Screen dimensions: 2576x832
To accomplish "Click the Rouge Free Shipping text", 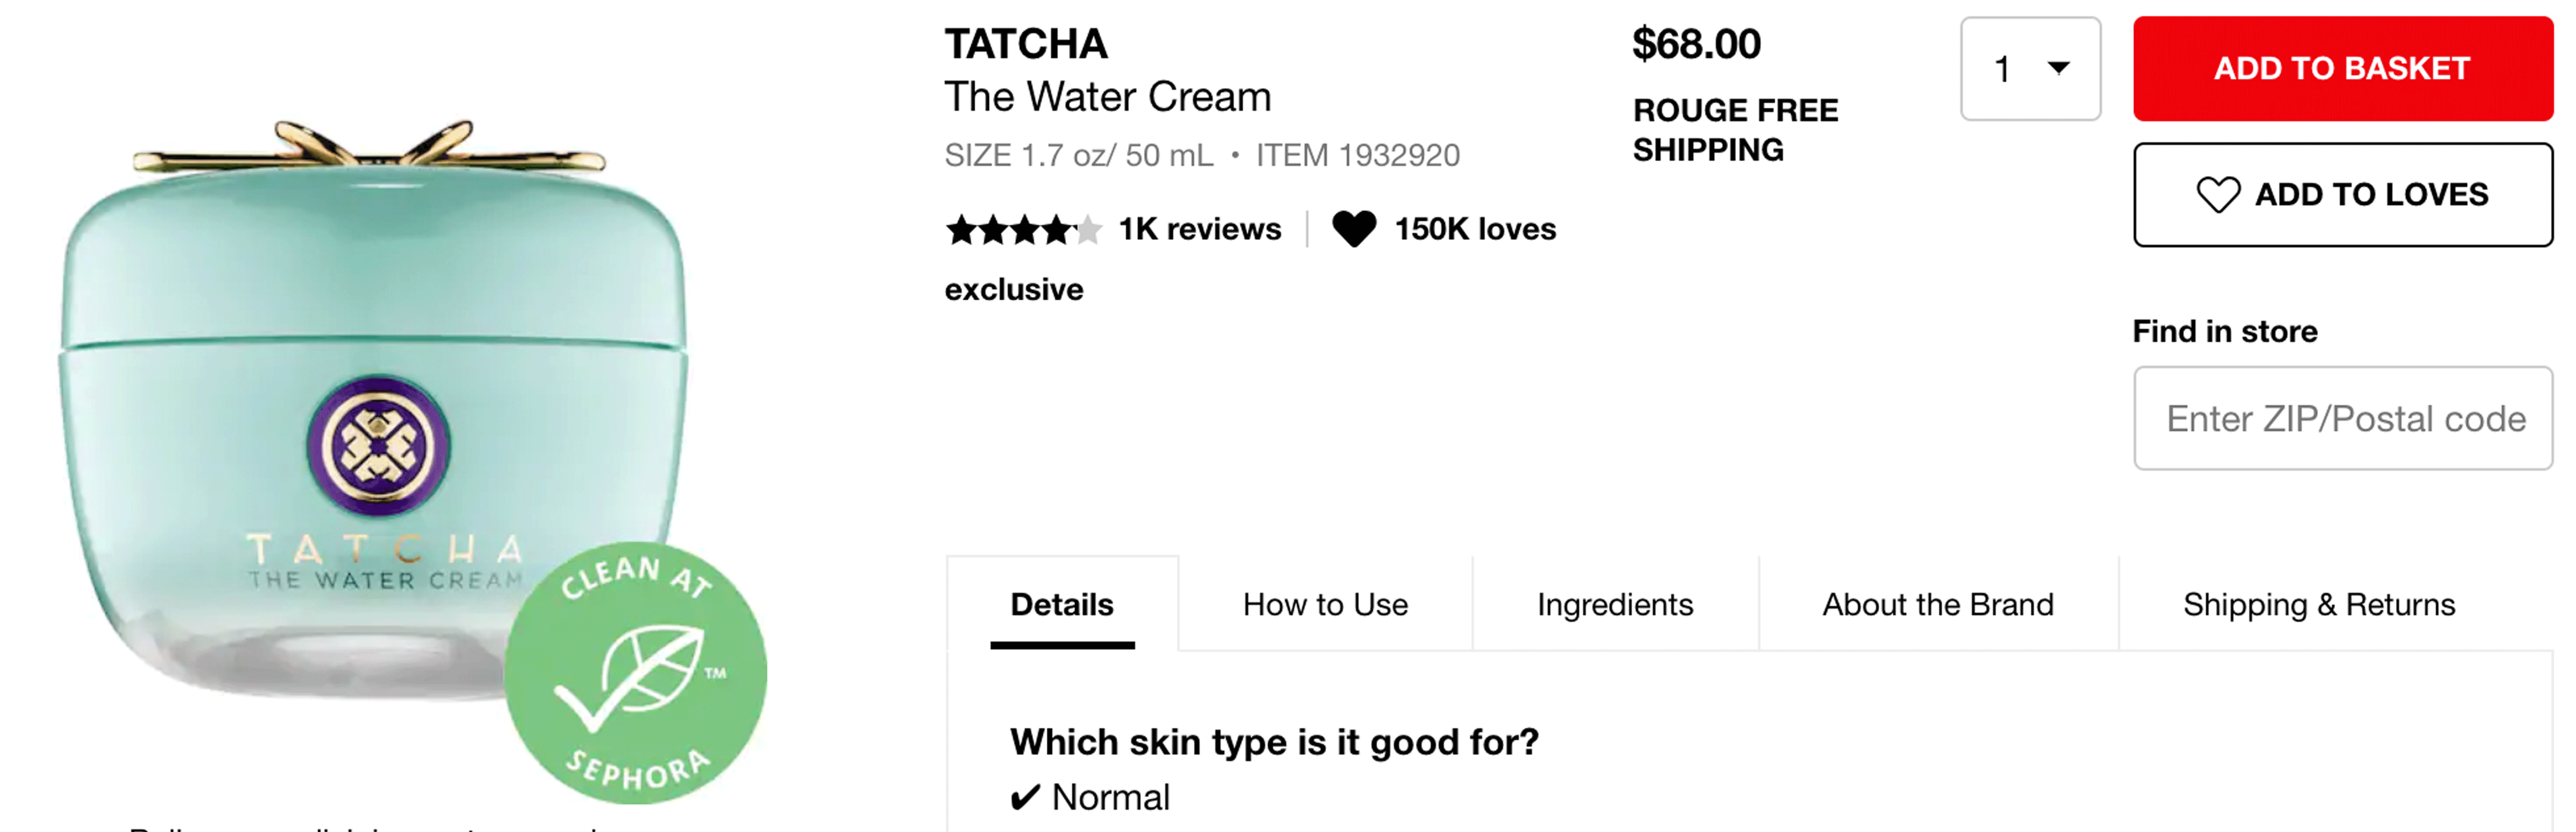I will [1735, 129].
